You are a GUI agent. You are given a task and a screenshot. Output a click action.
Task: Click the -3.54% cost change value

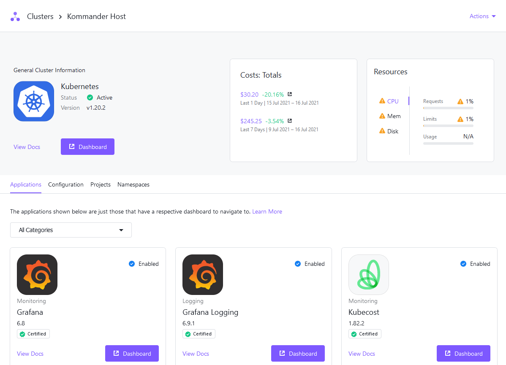coord(275,121)
